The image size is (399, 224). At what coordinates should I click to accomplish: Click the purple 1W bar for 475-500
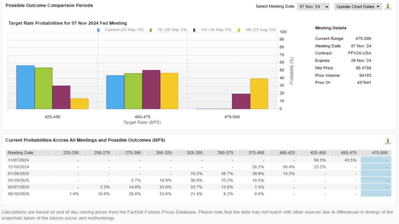(241, 101)
